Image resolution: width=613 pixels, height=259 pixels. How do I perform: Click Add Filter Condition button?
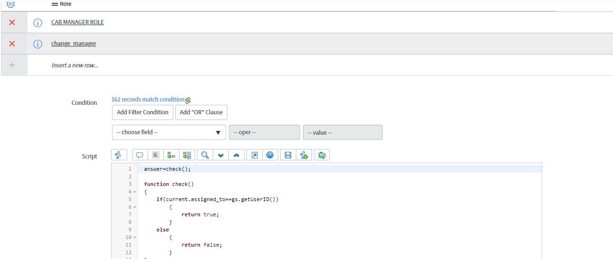tap(143, 112)
